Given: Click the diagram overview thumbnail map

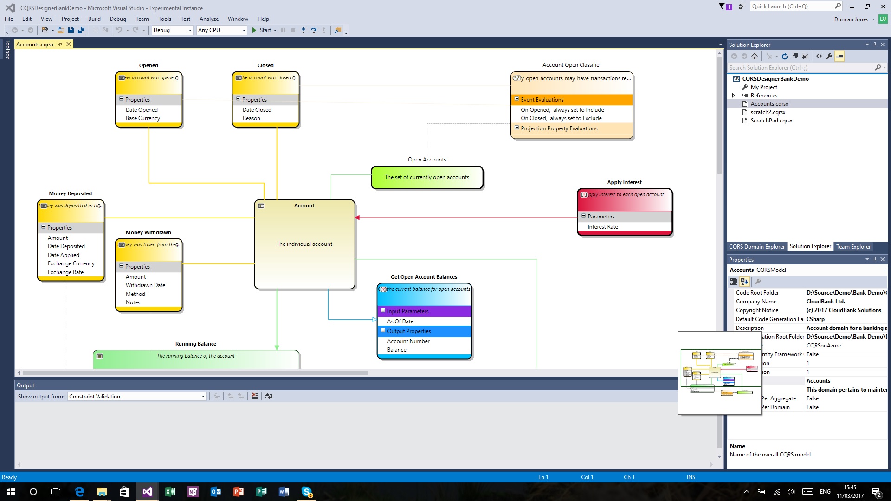Looking at the screenshot, I should (720, 373).
